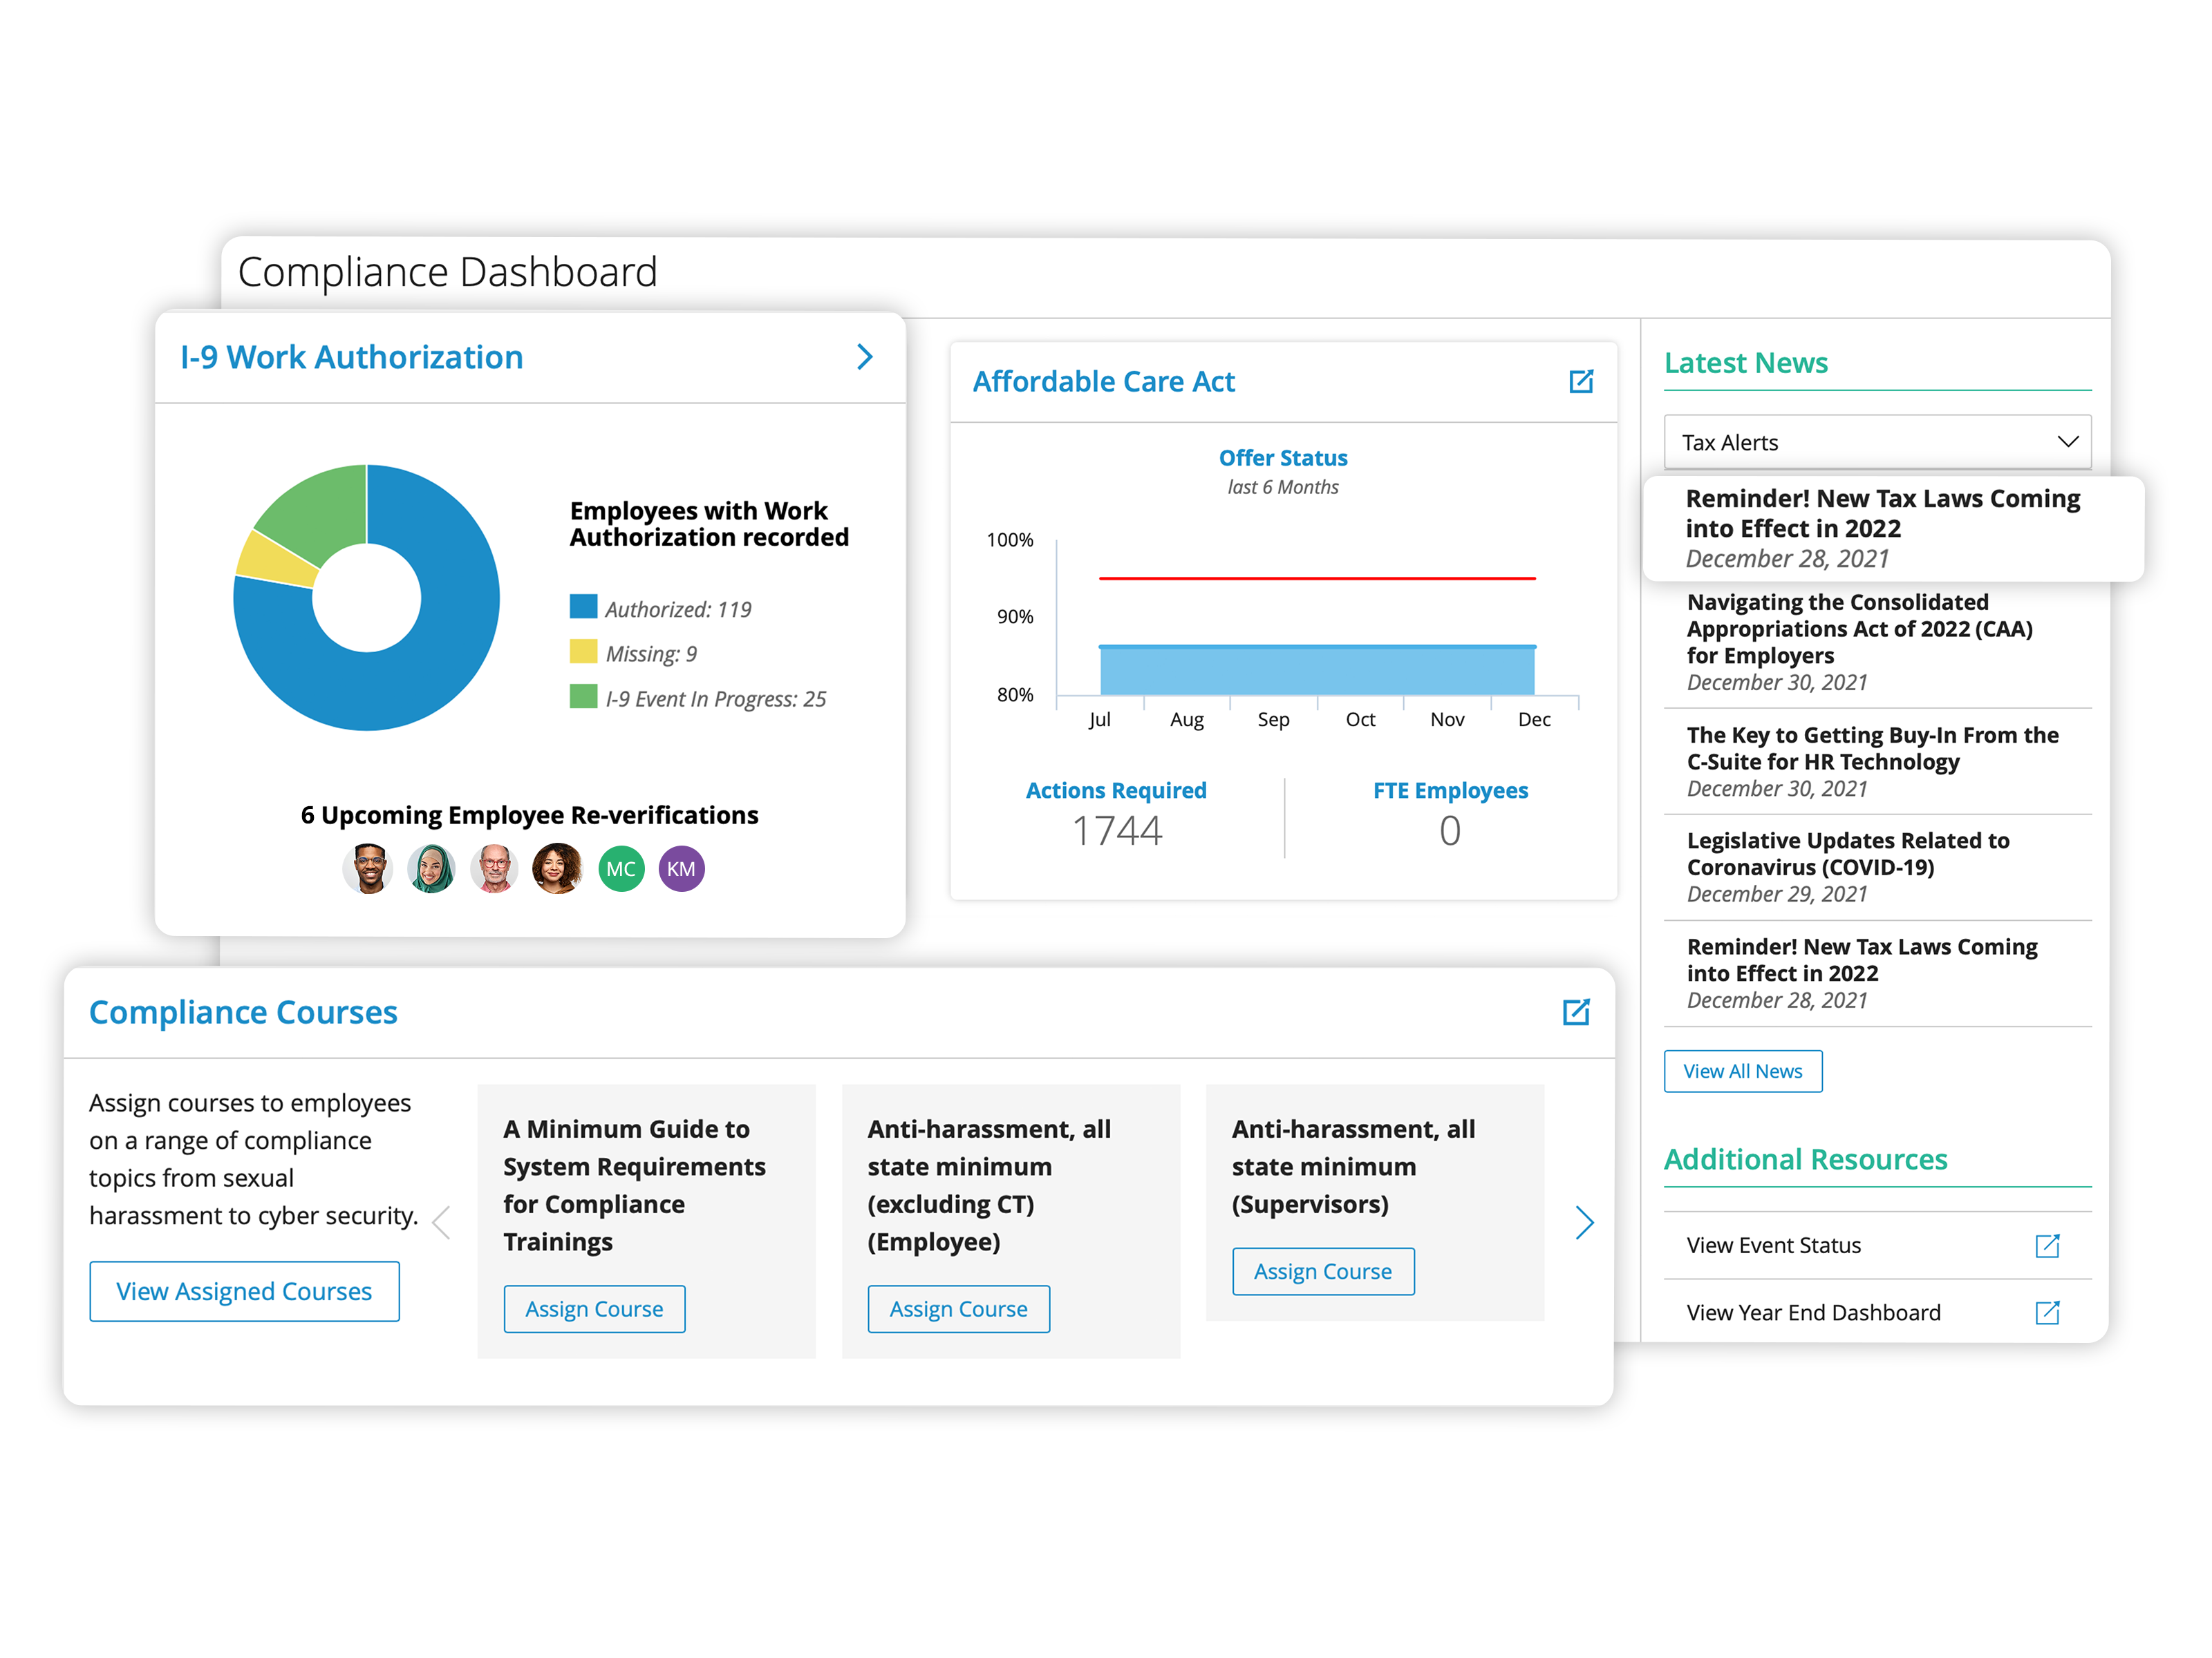Screen dimensions: 2212x1658
Task: Click View Assigned Courses button
Action: (x=244, y=1291)
